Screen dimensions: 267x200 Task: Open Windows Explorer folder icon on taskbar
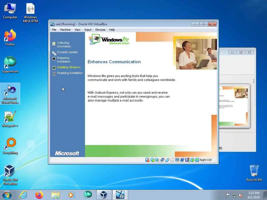pyautogui.click(x=56, y=195)
